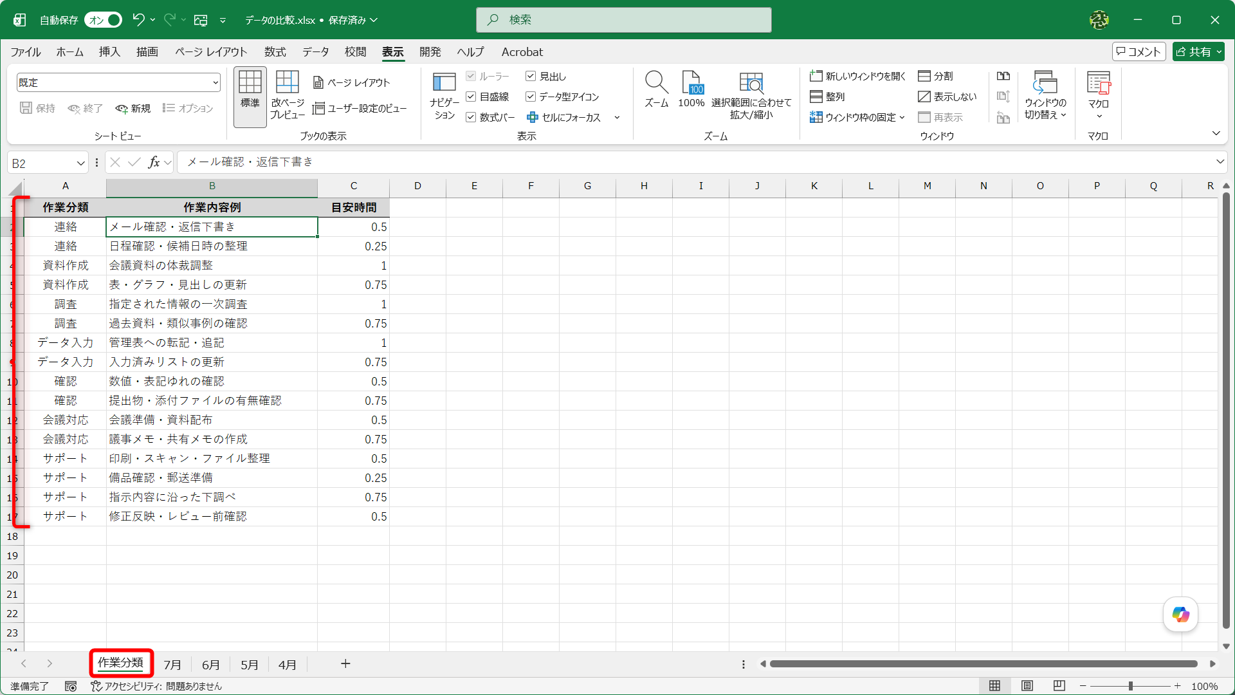Open the ファイル tab
The image size is (1235, 695).
(26, 51)
